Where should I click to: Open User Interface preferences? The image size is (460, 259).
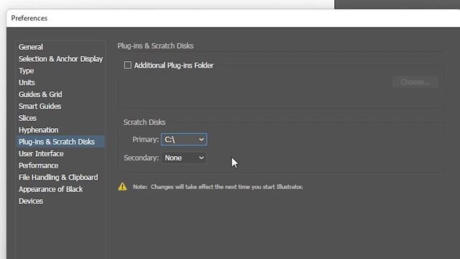coord(41,153)
